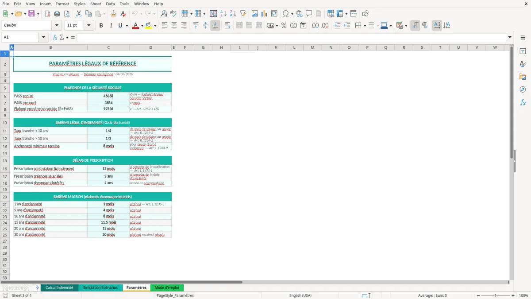The width and height of the screenshot is (531, 299).
Task: Click the Save document icon
Action: (31, 14)
